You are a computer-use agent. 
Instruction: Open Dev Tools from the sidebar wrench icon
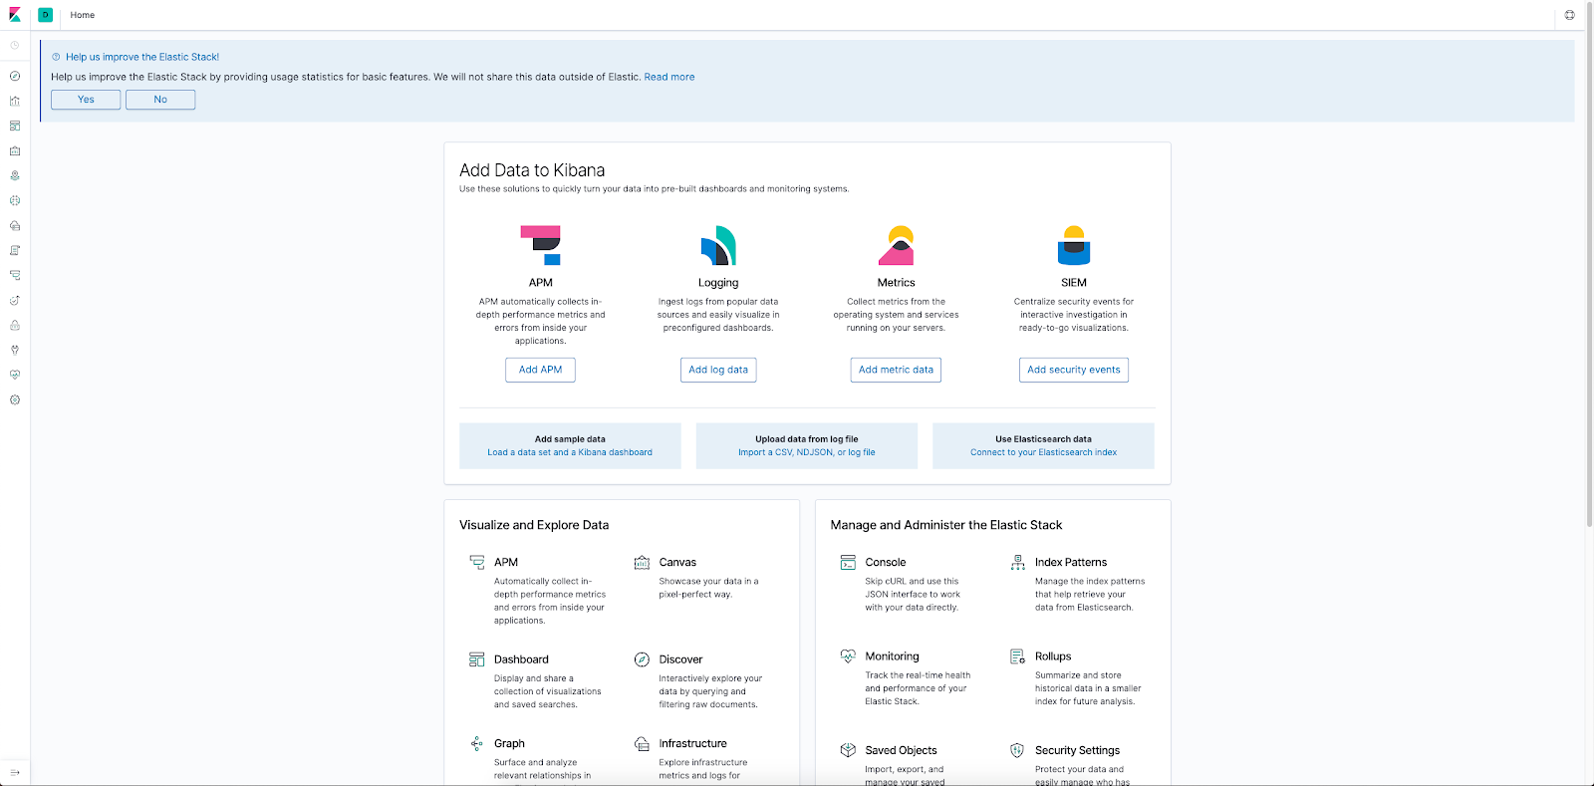[15, 350]
